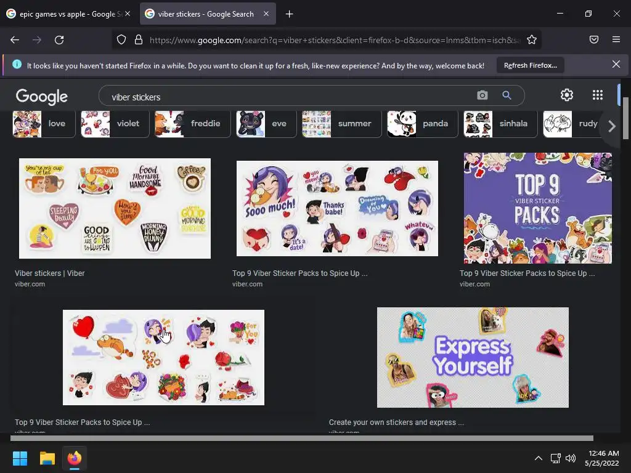The image size is (631, 473).
Task: Filter results by 'rudy' chip
Action: (572, 124)
